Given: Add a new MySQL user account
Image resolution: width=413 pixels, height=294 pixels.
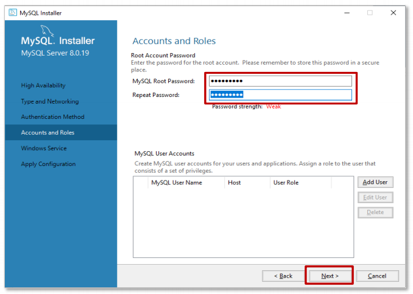Looking at the screenshot, I should 375,182.
